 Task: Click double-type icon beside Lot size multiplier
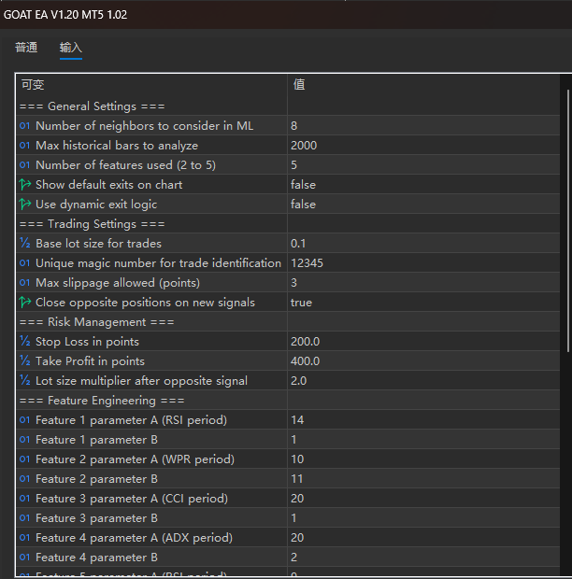pos(24,380)
